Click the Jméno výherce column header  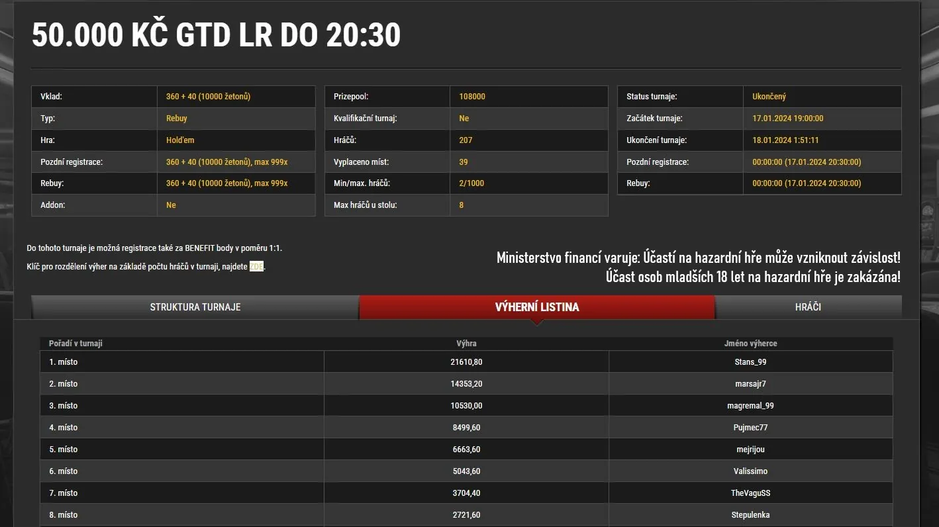[x=750, y=344]
